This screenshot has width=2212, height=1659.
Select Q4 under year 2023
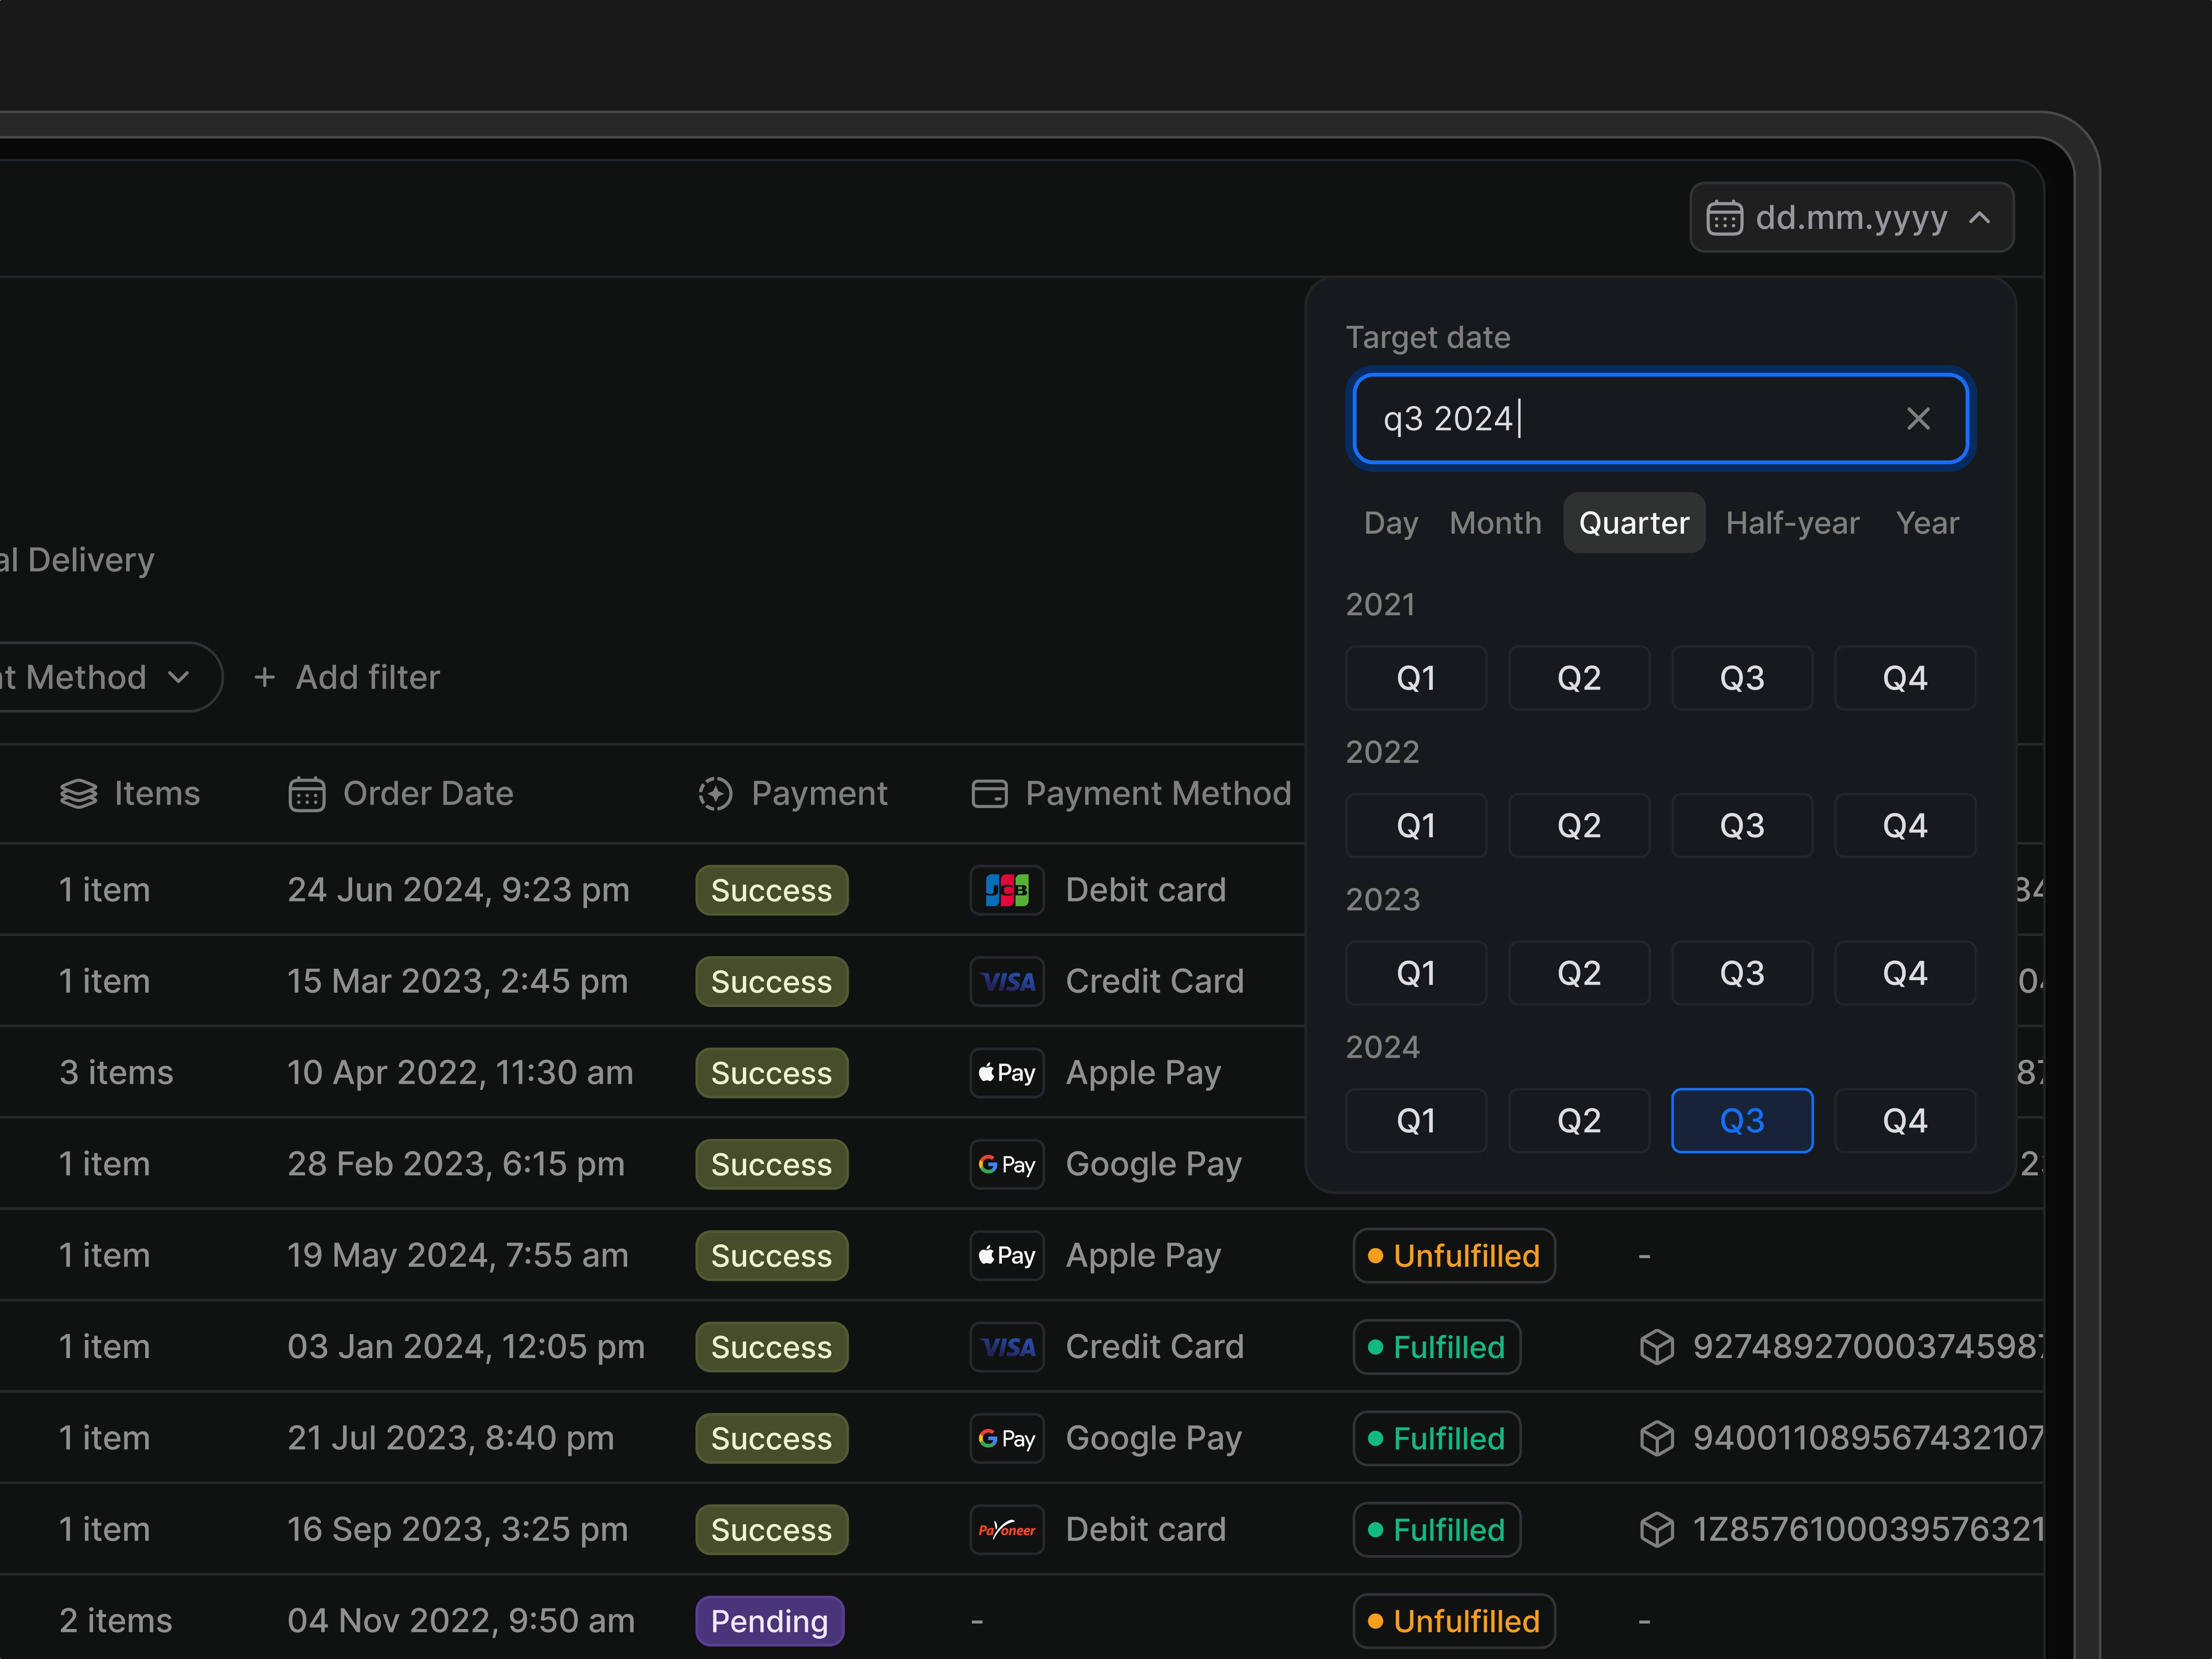[x=1904, y=973]
